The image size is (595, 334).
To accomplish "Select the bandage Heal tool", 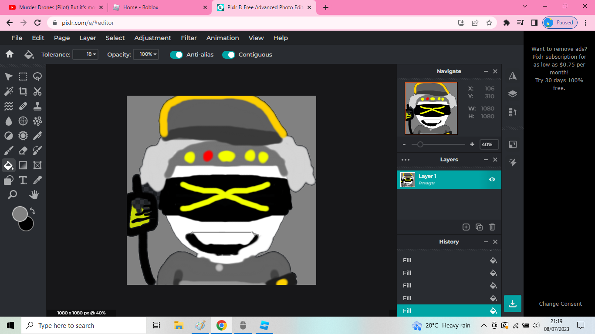I will [23, 106].
